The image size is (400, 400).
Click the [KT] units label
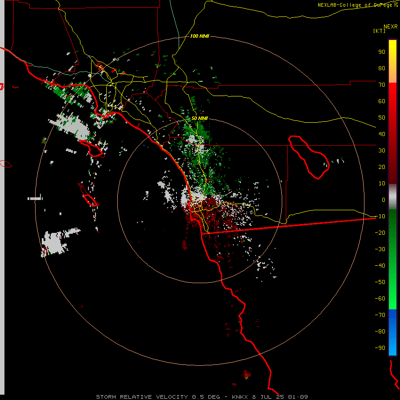tap(379, 31)
